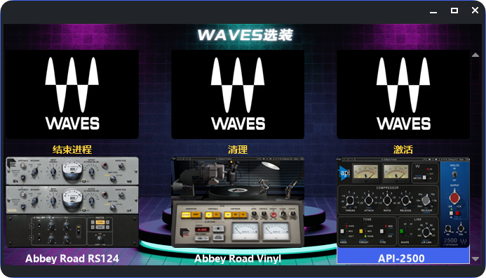Click the WAVES选装 title heading
The width and height of the screenshot is (486, 278).
pyautogui.click(x=245, y=35)
